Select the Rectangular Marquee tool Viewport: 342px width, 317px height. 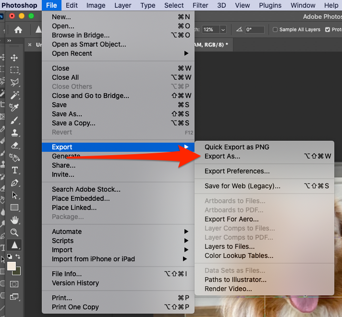tap(14, 70)
